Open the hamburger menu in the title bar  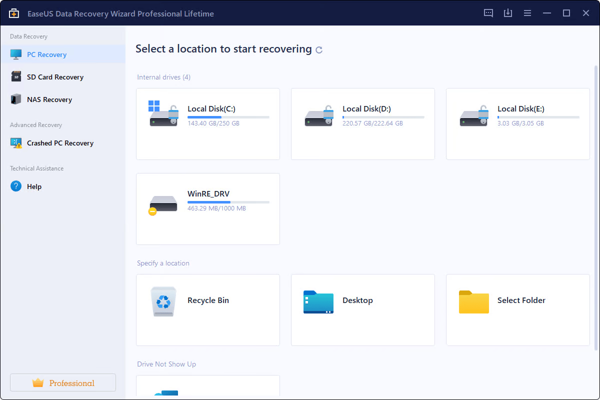point(527,13)
